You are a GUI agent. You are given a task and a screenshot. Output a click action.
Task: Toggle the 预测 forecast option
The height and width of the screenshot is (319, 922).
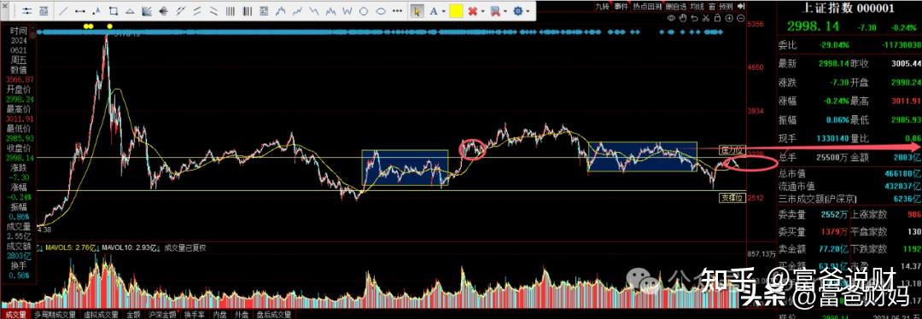pos(726,7)
